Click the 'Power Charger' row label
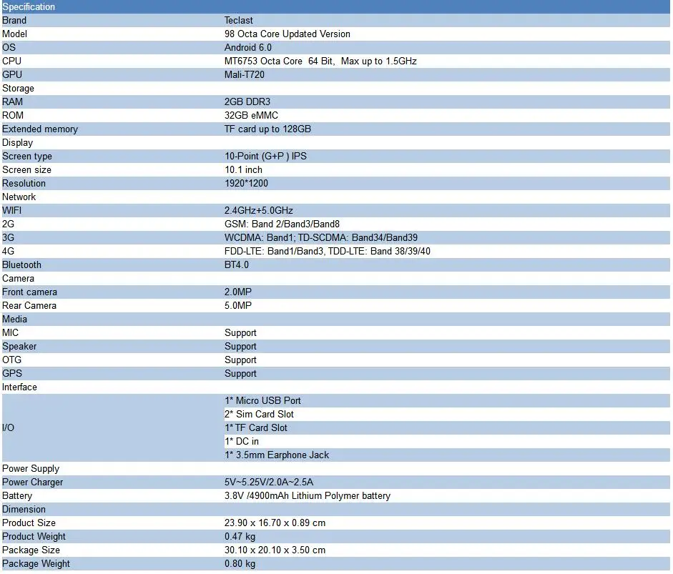 pos(33,483)
